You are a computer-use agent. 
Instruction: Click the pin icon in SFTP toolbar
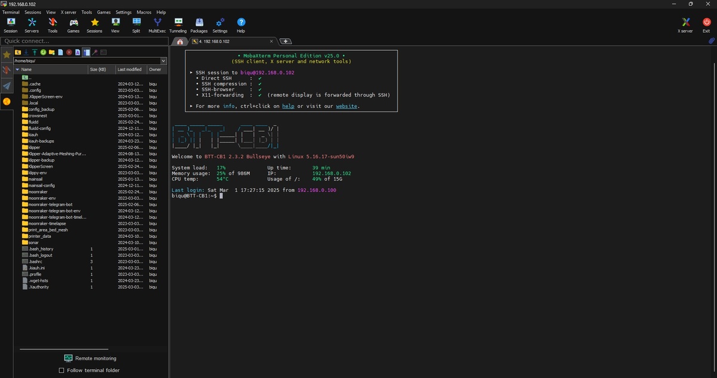(95, 52)
